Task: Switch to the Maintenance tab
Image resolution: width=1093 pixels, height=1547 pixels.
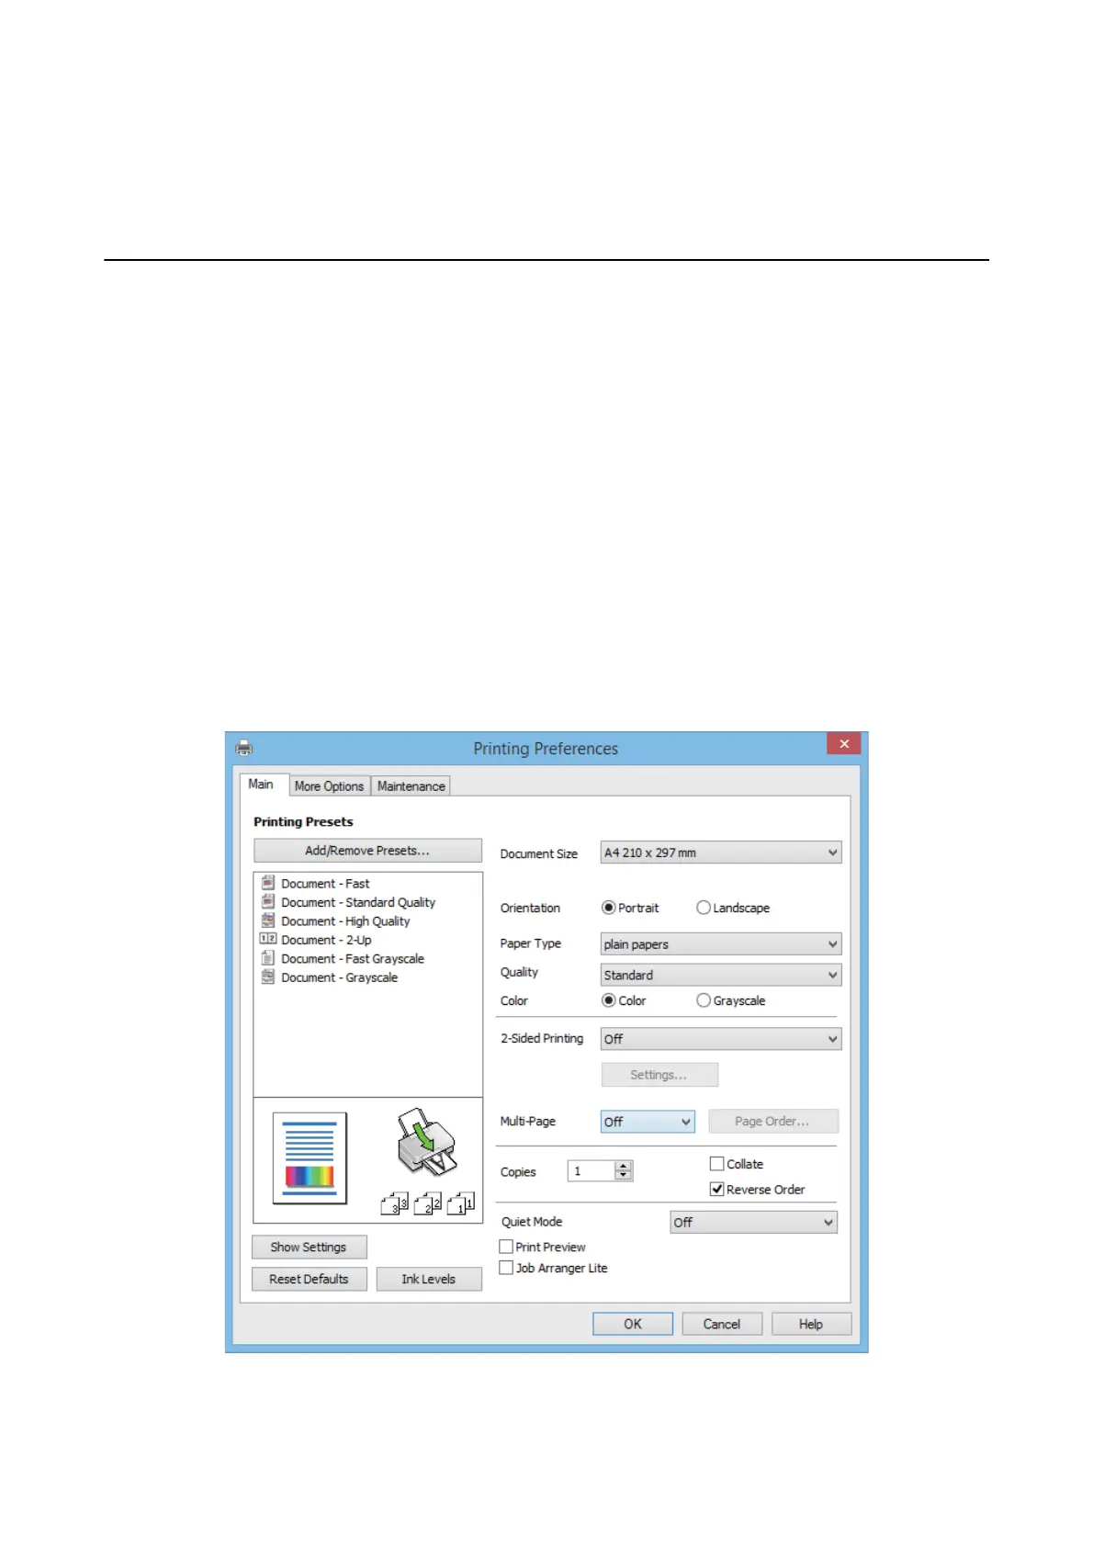Action: pyautogui.click(x=411, y=786)
